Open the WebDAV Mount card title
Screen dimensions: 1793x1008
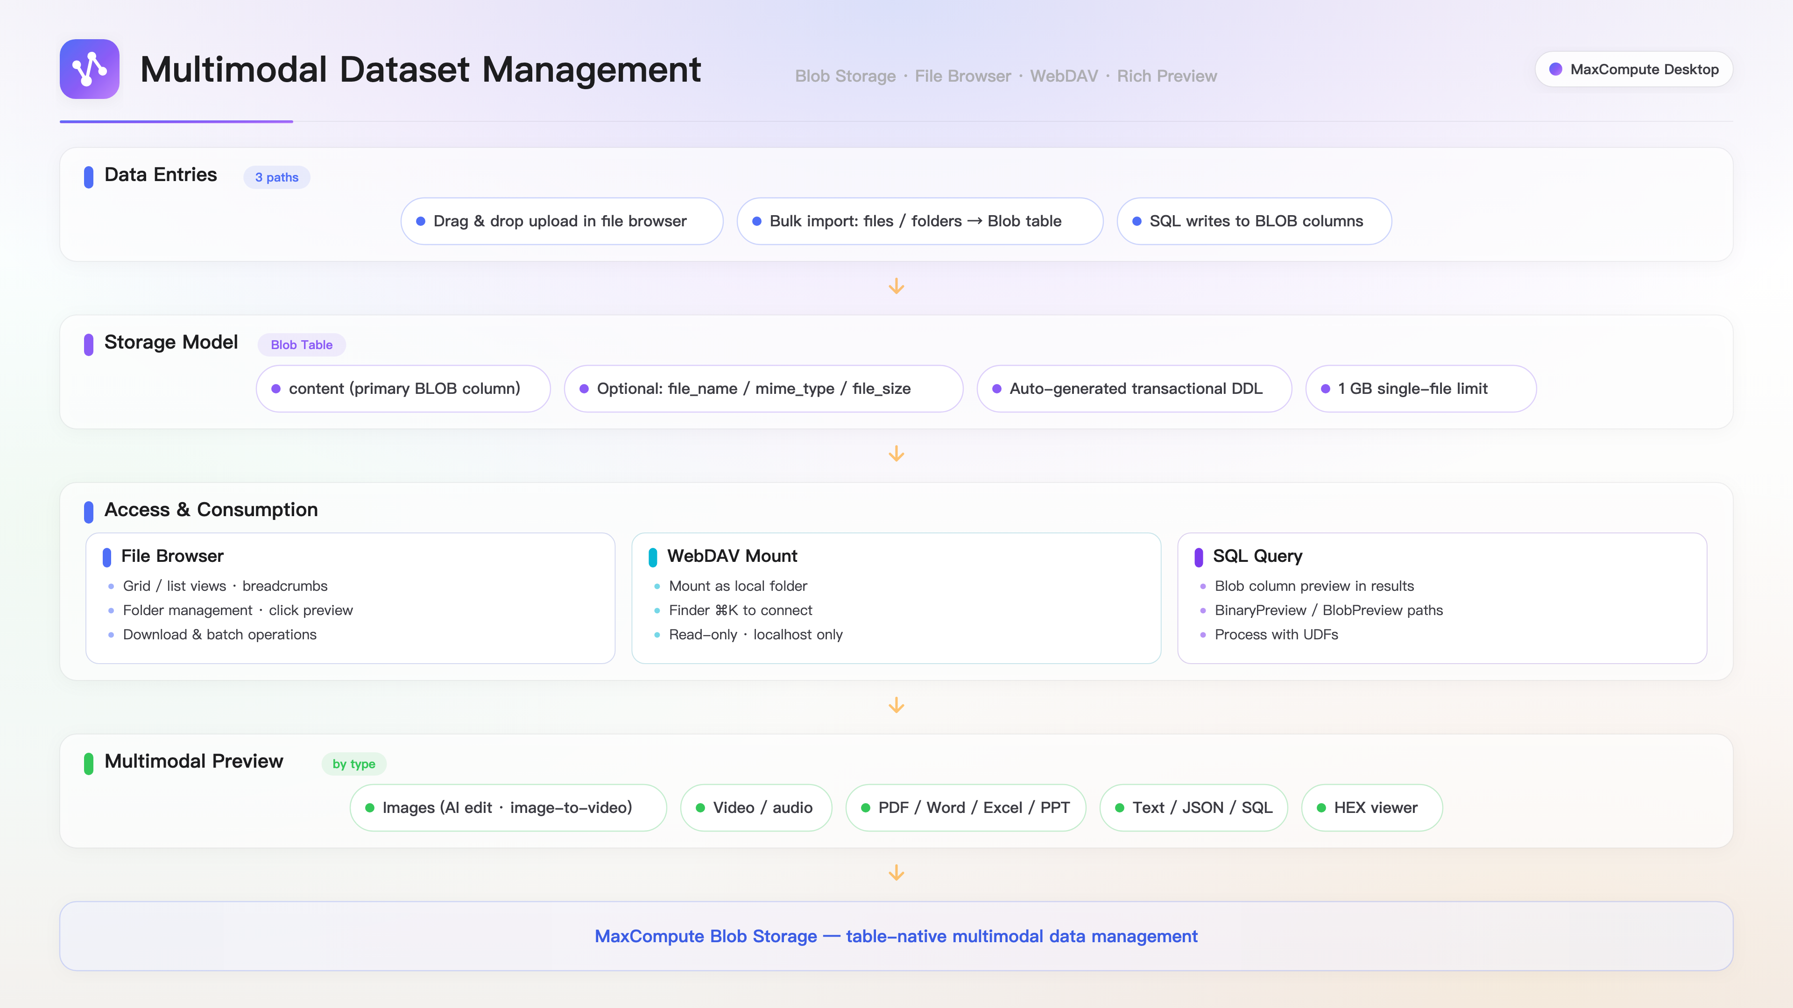[732, 556]
